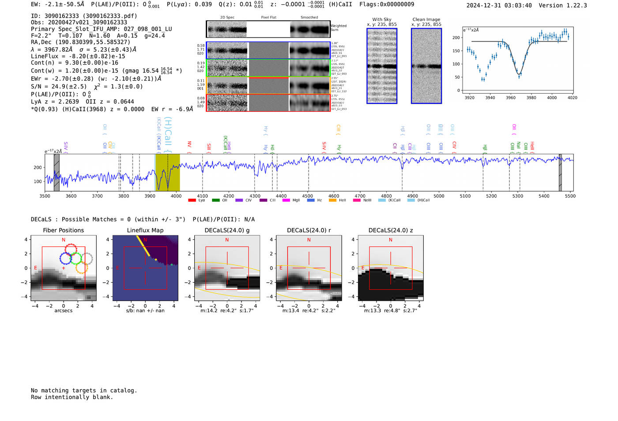Select the DECaLS g-band cutout
The image size is (618, 421).
227,268
